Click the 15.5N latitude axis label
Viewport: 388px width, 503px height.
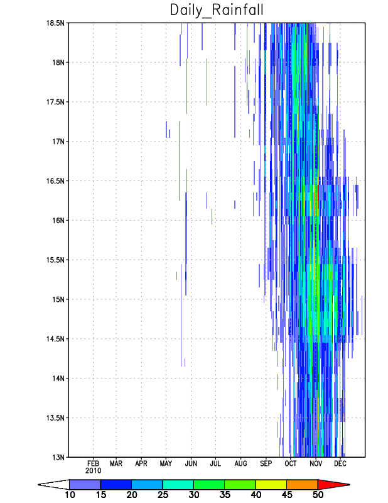(x=56, y=260)
